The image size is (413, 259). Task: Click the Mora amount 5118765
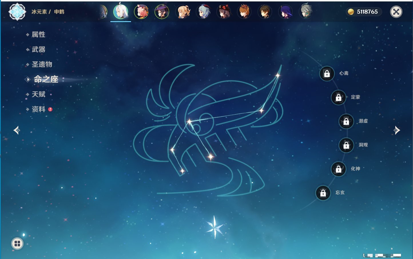(x=367, y=12)
